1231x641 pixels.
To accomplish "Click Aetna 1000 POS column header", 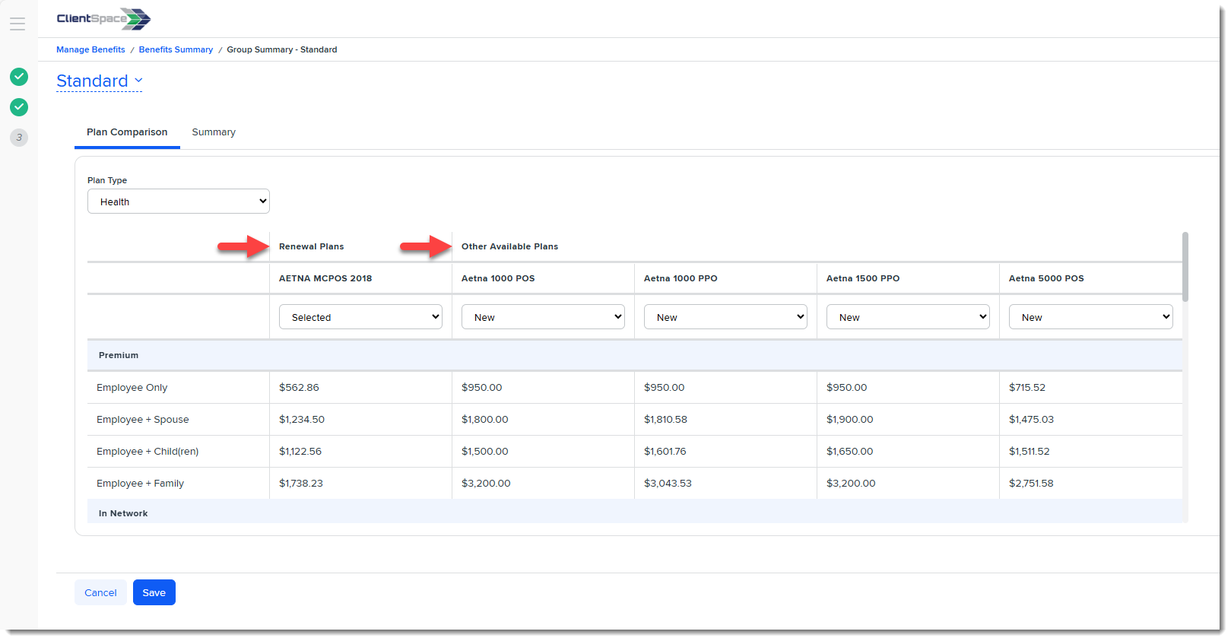I will pyautogui.click(x=498, y=278).
